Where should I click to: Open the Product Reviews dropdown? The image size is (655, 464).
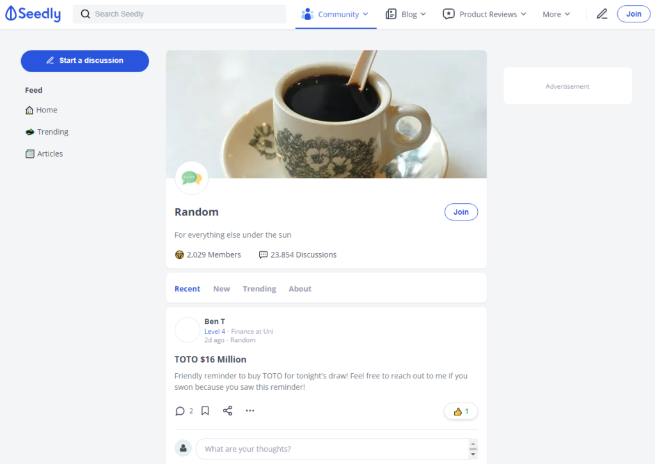coord(485,14)
